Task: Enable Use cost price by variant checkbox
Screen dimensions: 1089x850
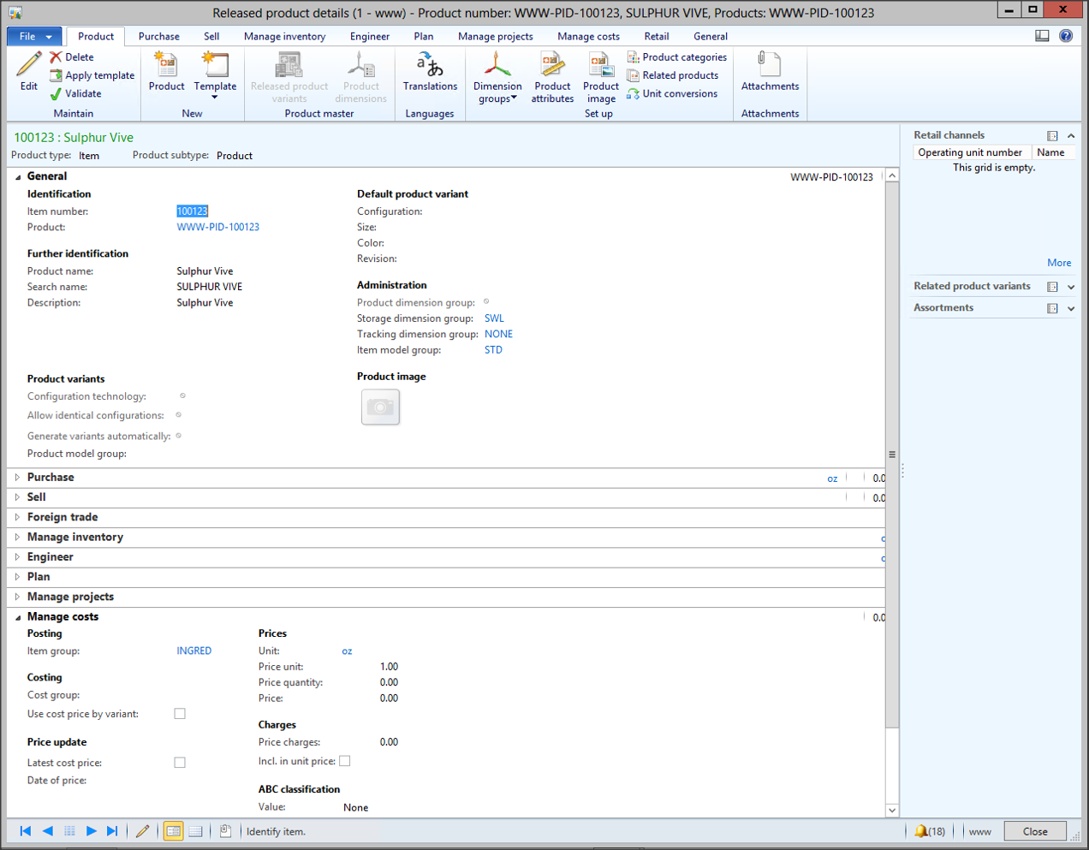Action: pyautogui.click(x=180, y=714)
